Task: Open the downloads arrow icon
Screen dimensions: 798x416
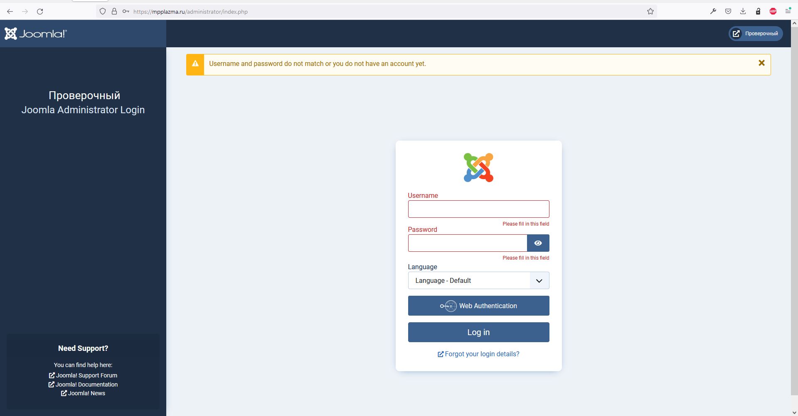Action: coord(743,12)
